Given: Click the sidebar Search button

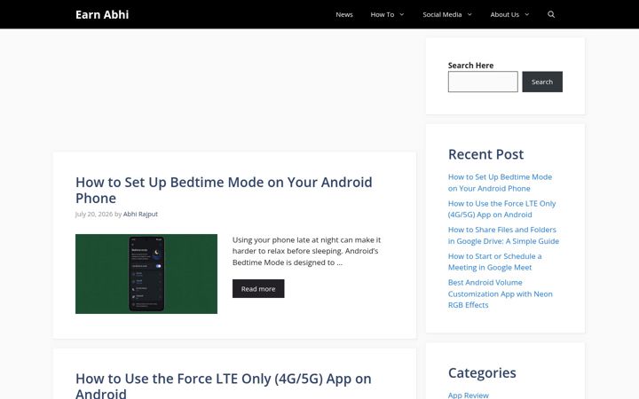Looking at the screenshot, I should coord(542,82).
